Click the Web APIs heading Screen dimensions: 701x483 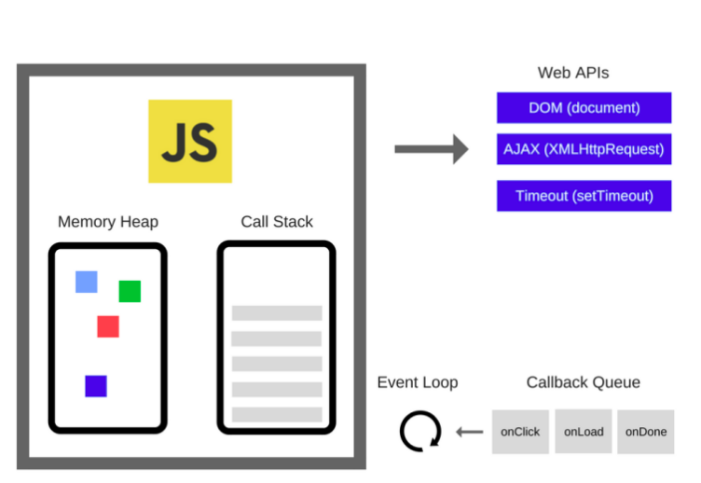coord(573,73)
